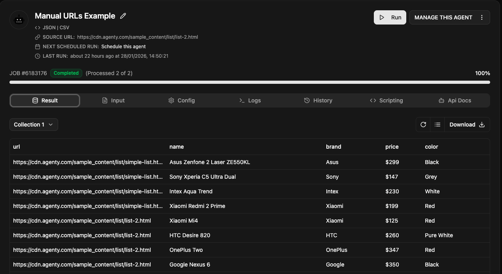
Task: Open the Config tab
Action: click(x=182, y=100)
